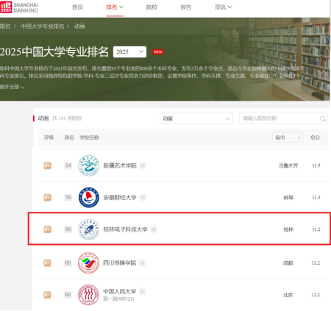The width and height of the screenshot is (331, 311).
Task: Click the B+ badge for 桂林电子科技大学
Action: [48, 229]
